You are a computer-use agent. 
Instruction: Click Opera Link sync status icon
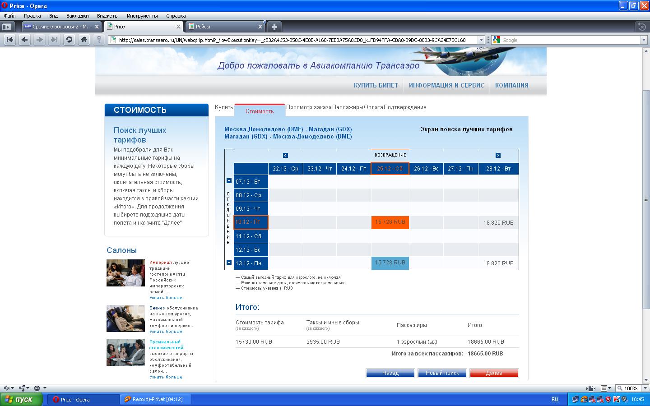(23, 388)
